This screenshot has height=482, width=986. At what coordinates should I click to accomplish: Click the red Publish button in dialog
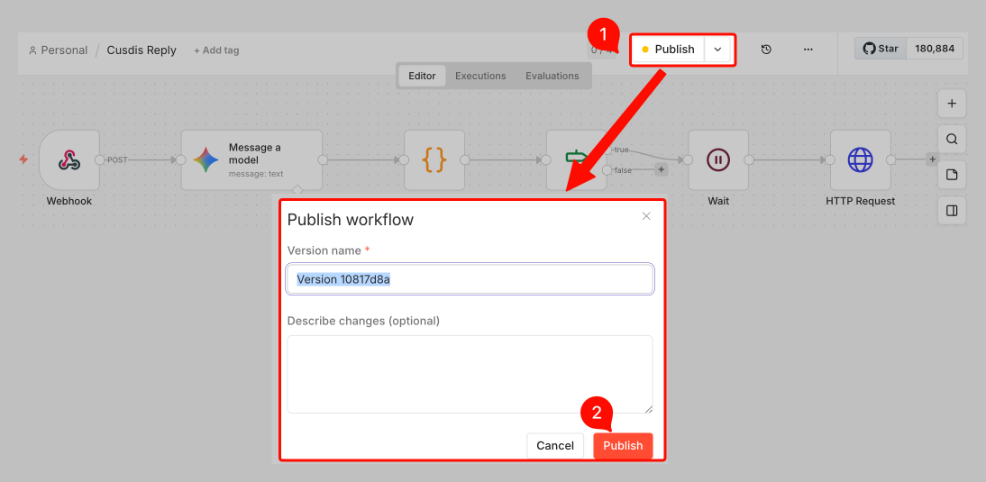tap(623, 446)
